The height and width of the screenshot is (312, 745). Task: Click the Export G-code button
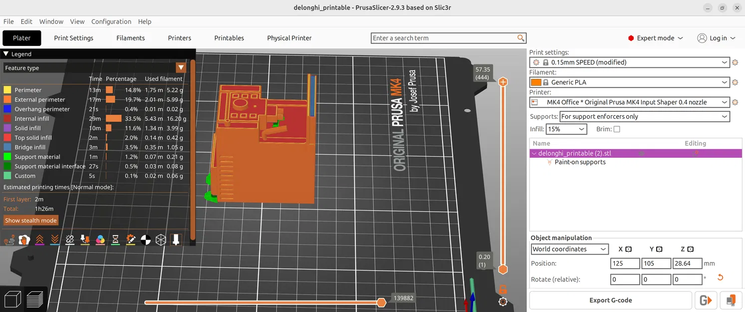pyautogui.click(x=610, y=301)
